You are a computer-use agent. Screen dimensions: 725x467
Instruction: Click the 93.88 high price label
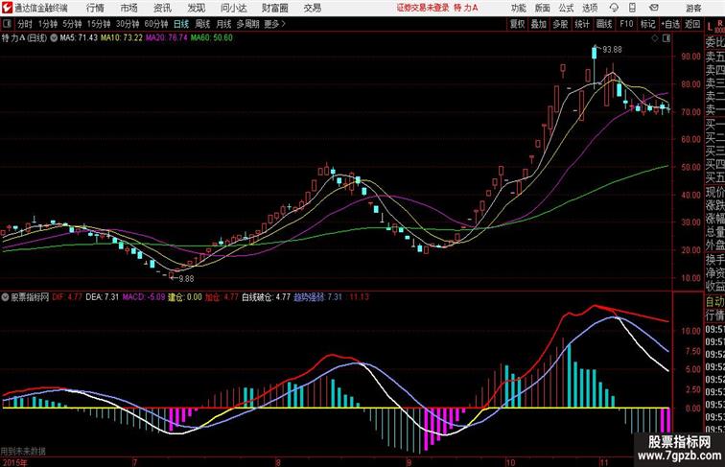point(612,49)
